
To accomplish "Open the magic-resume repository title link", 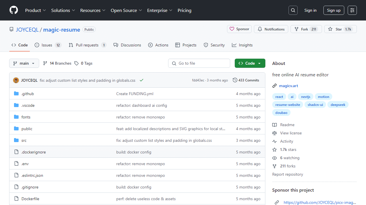I will (61, 30).
